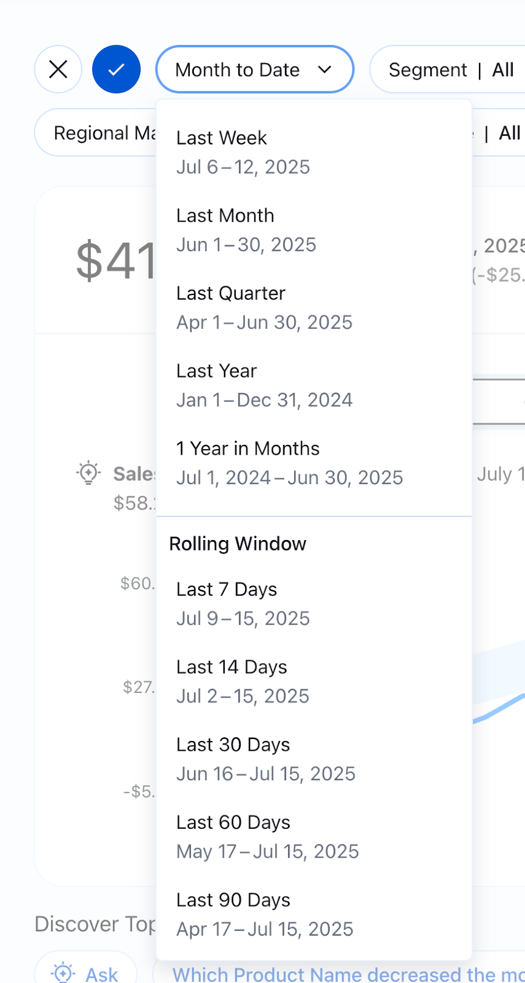Pick the Last 30 Days range

pyautogui.click(x=265, y=758)
